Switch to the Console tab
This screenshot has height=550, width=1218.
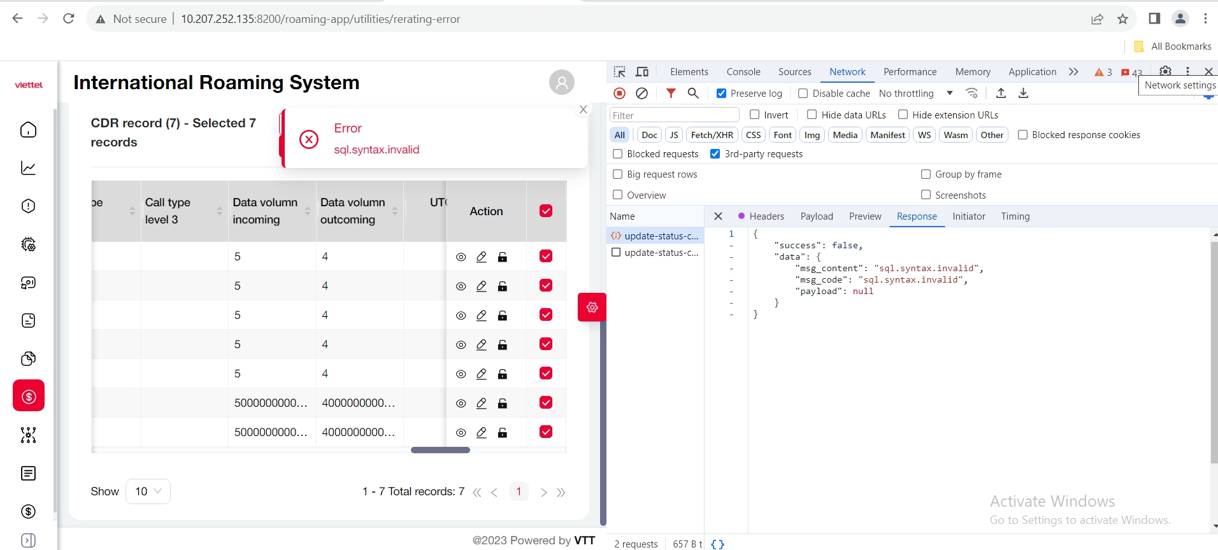[x=743, y=72]
